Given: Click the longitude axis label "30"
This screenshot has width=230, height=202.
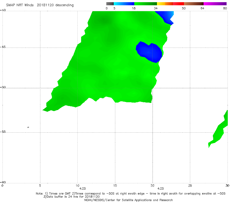Looking at the screenshot, I should (x=228, y=186).
